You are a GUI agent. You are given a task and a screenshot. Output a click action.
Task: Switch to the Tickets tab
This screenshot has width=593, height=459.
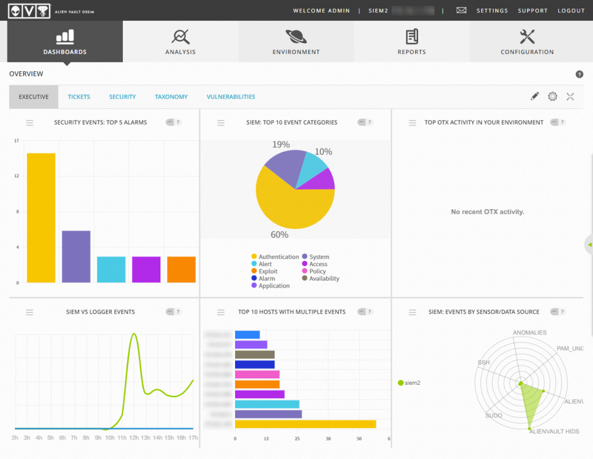click(79, 97)
